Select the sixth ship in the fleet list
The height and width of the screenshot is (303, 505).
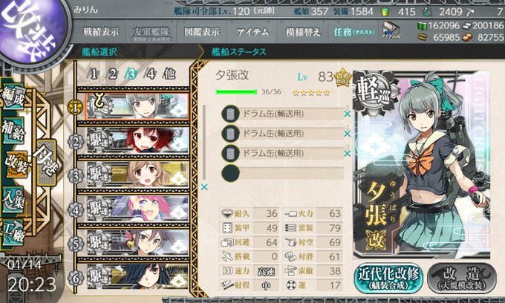pyautogui.click(x=137, y=276)
